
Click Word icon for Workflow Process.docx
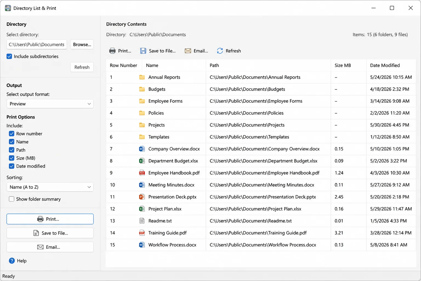[142, 245]
